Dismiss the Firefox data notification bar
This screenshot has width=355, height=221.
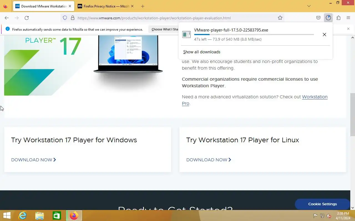pos(348,29)
